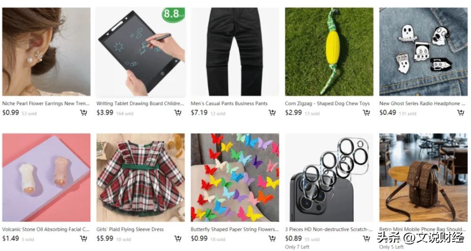Add Men's Casual Pants to cart

point(272,113)
